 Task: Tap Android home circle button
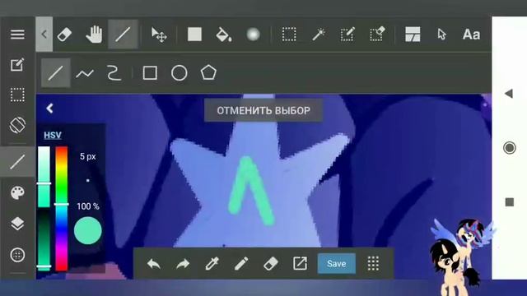pyautogui.click(x=510, y=148)
